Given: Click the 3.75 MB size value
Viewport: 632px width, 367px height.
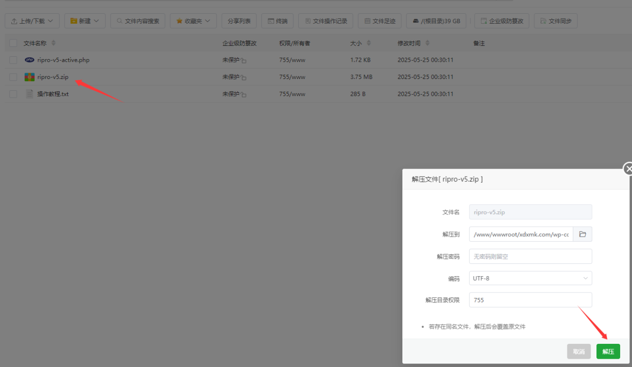Looking at the screenshot, I should pyautogui.click(x=361, y=77).
